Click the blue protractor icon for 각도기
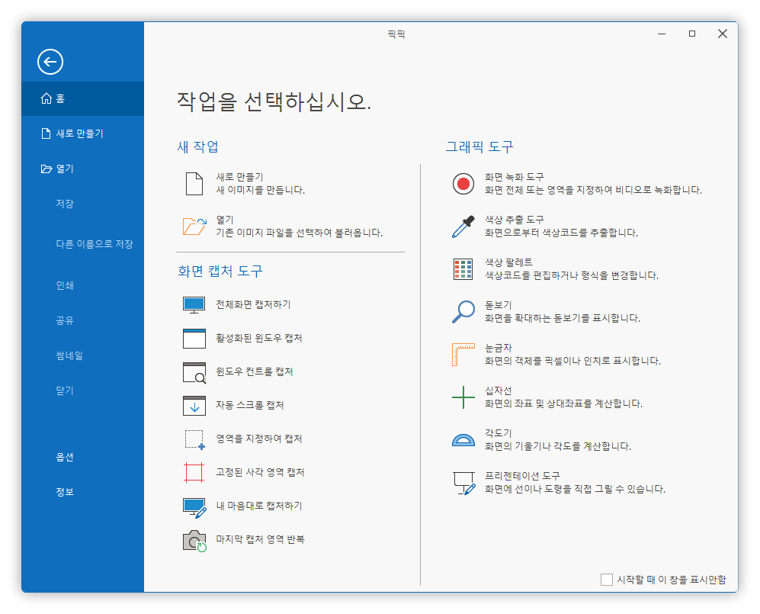Screen dimensions: 760x614 pyautogui.click(x=463, y=440)
